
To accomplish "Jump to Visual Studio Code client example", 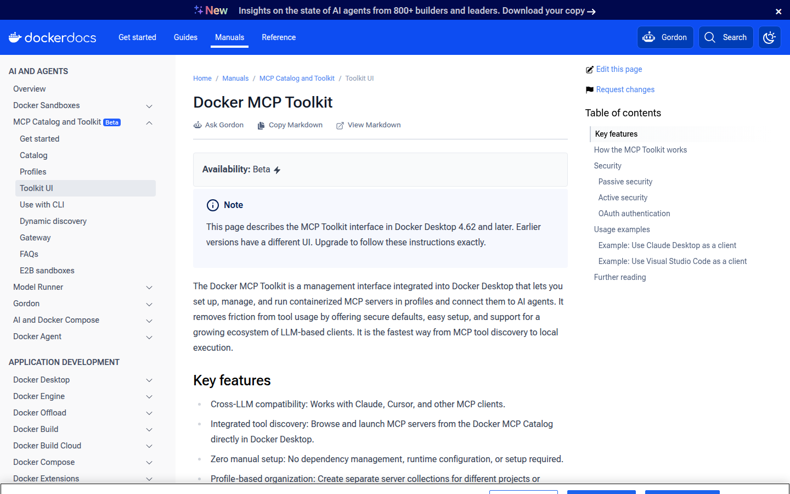I will click(673, 261).
